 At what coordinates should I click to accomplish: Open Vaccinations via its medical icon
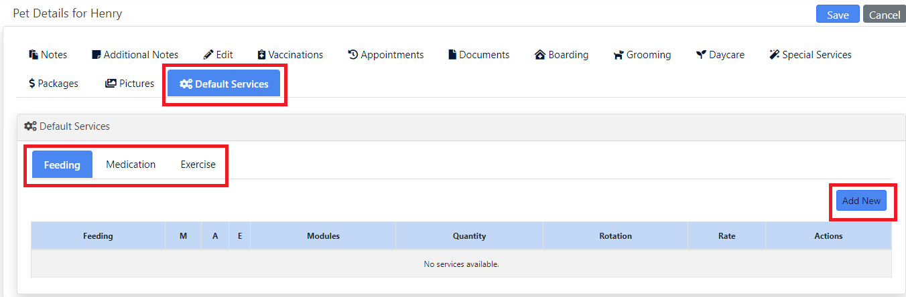[x=262, y=55]
